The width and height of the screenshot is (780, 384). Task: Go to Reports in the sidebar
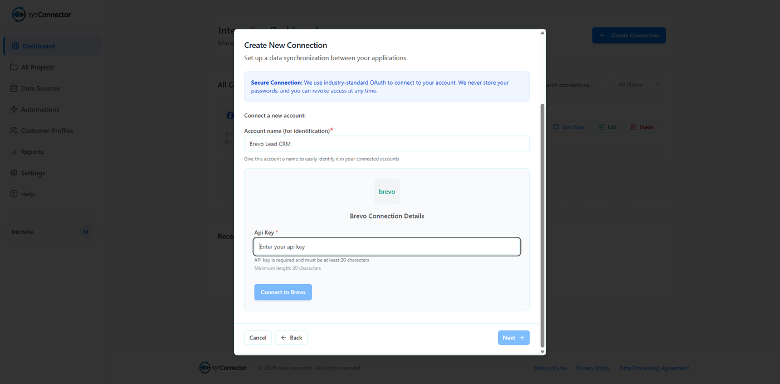pyautogui.click(x=32, y=152)
